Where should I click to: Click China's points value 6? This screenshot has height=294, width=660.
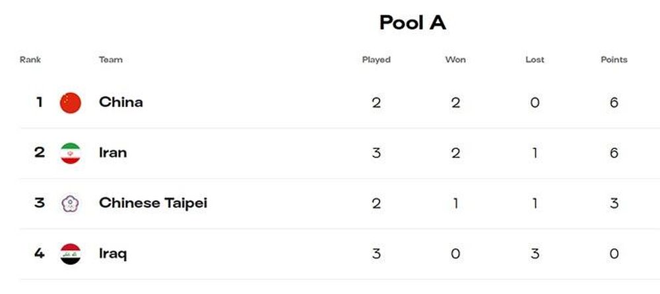[614, 103]
